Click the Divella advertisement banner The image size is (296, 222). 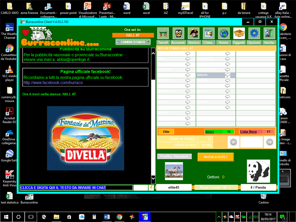point(86,138)
